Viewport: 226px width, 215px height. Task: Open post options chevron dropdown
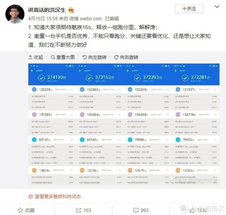(x=217, y=7)
